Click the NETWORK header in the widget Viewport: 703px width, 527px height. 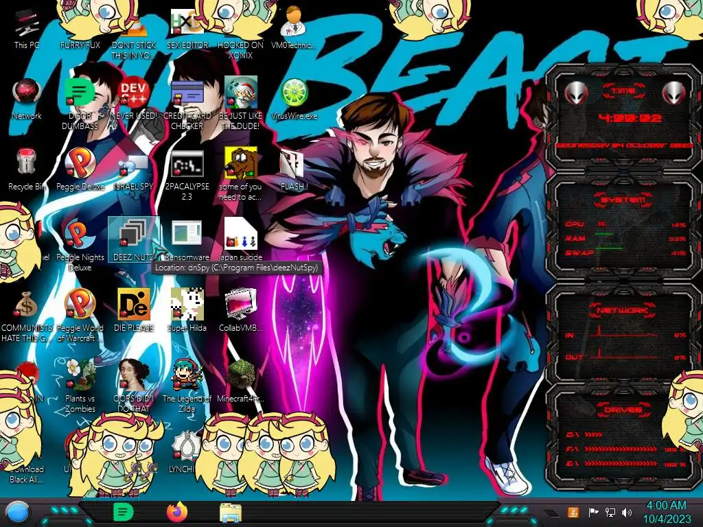(622, 309)
